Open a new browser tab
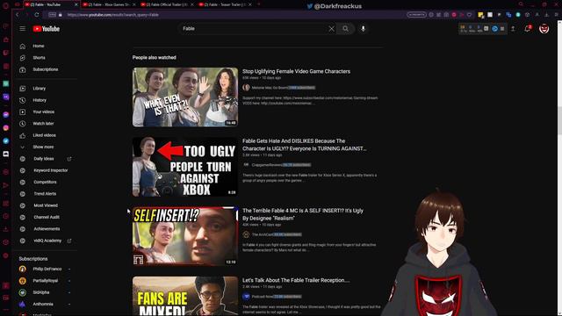 259,4
